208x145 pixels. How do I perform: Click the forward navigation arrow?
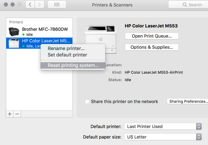point(40,5)
